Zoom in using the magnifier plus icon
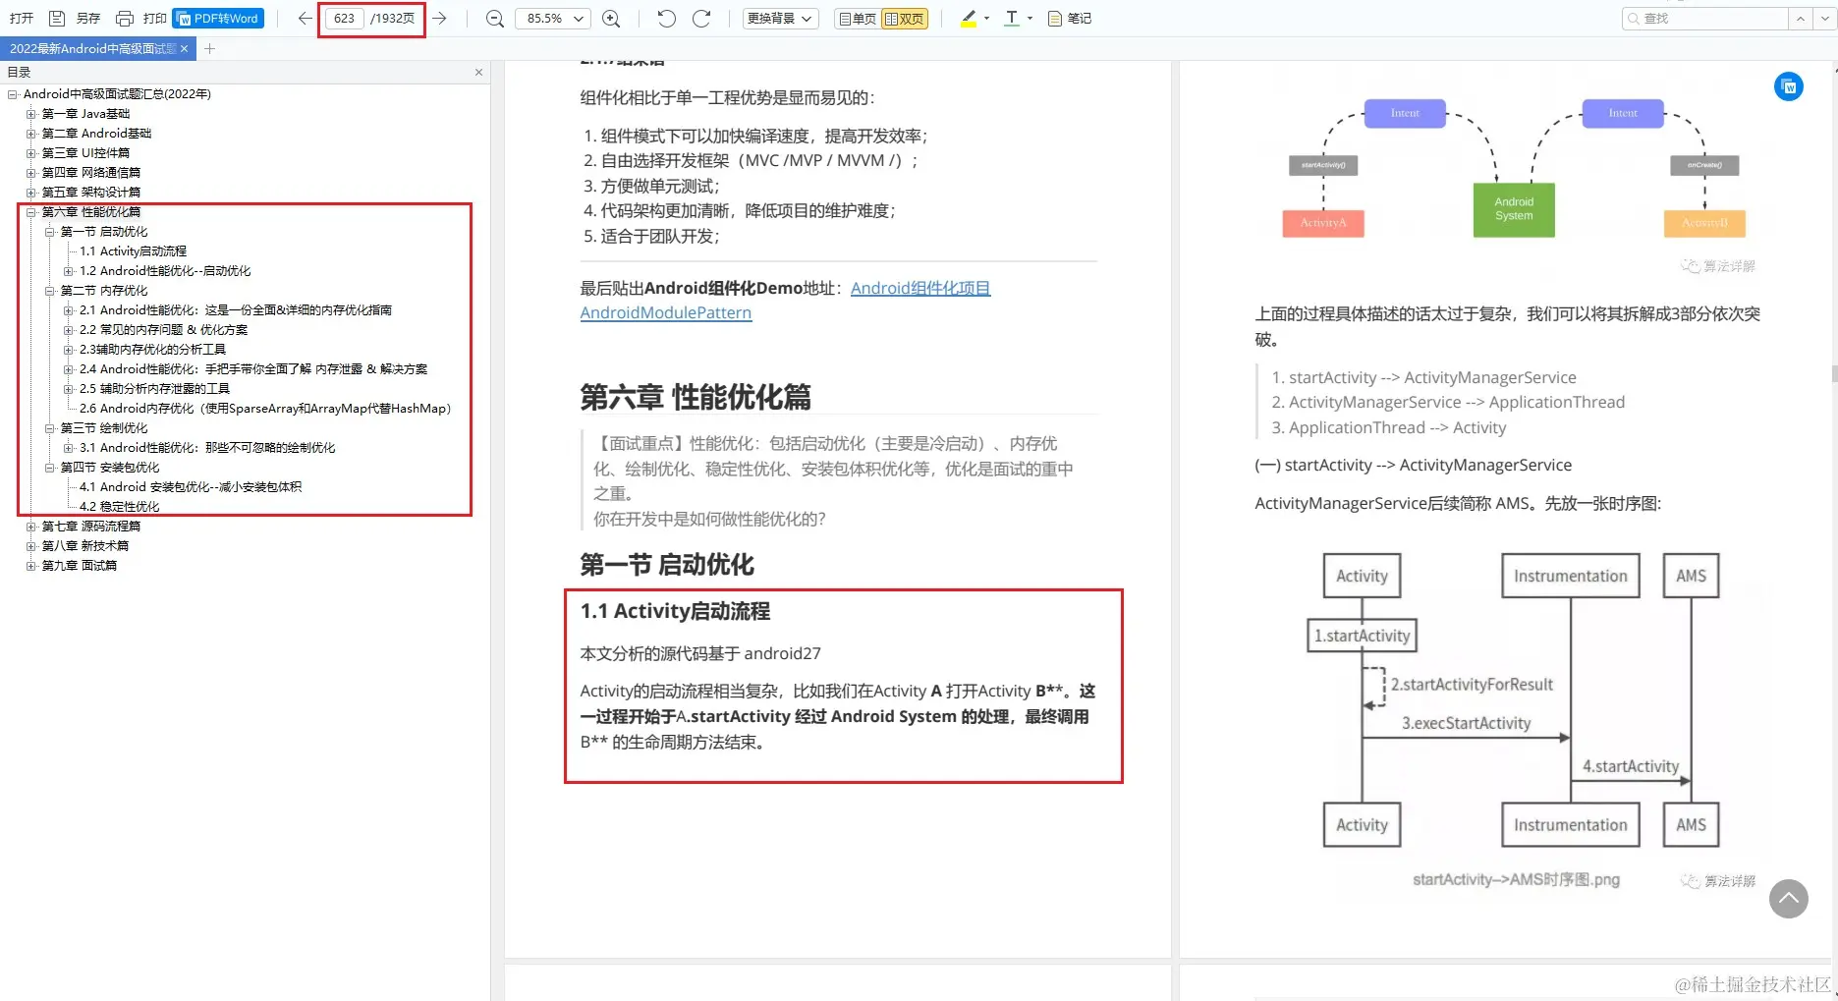 click(611, 18)
